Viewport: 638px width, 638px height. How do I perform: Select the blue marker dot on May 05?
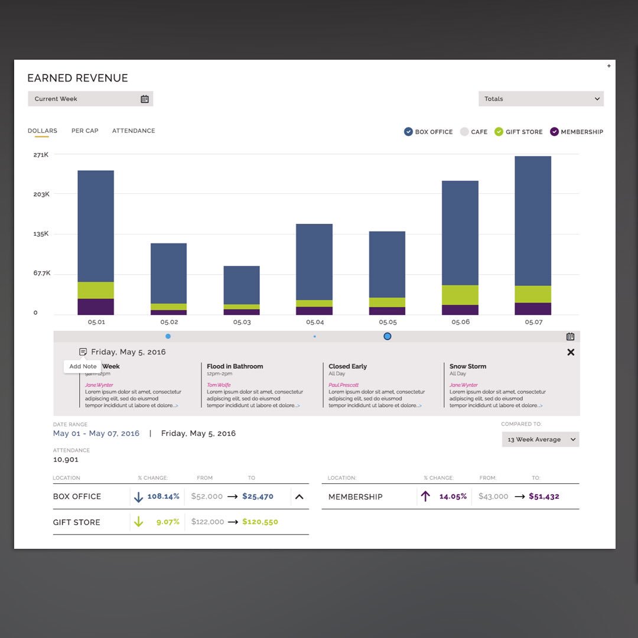coord(387,336)
